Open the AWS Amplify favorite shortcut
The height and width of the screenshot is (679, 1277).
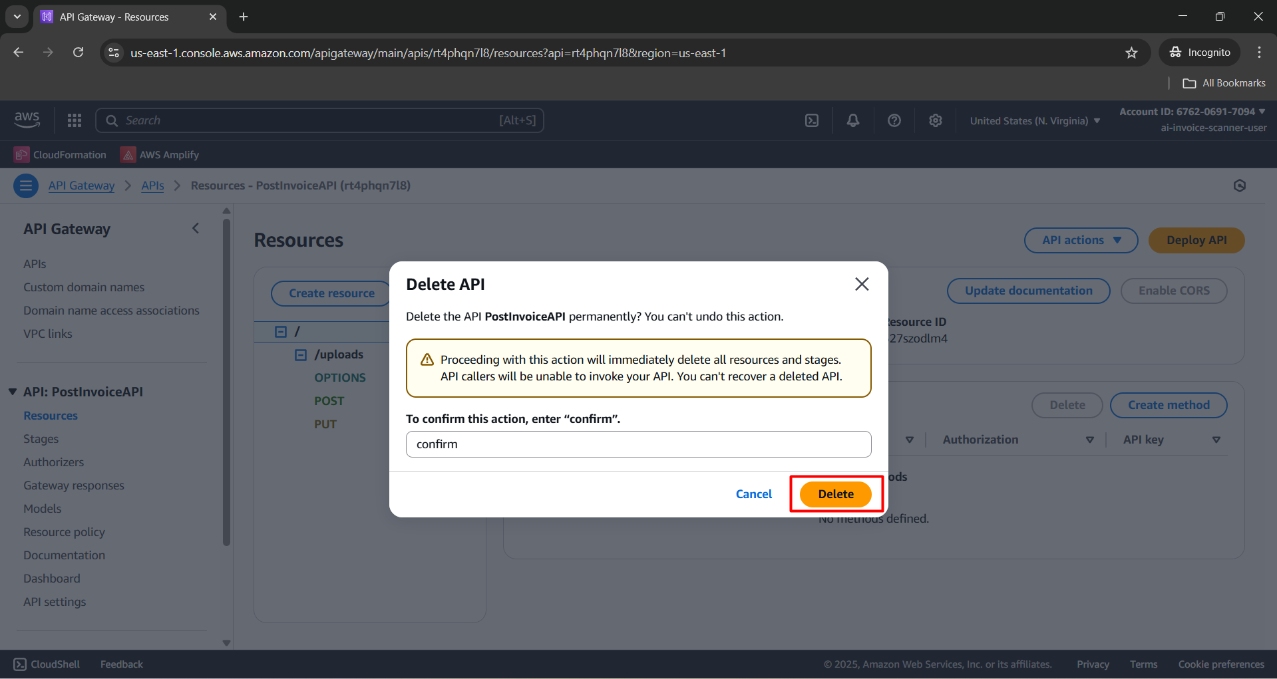[x=159, y=154]
